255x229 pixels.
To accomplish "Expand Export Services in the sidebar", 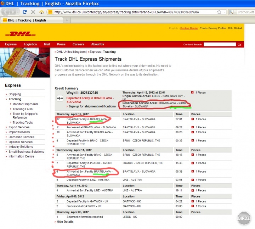I will [x=19, y=127].
